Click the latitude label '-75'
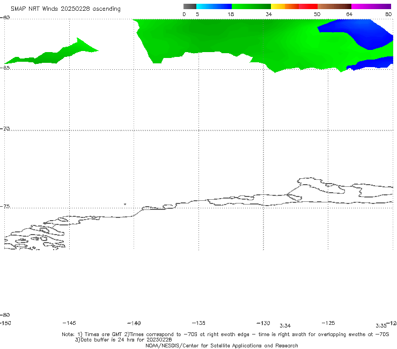Image resolution: width=397 pixels, height=349 pixels. pos(5,206)
